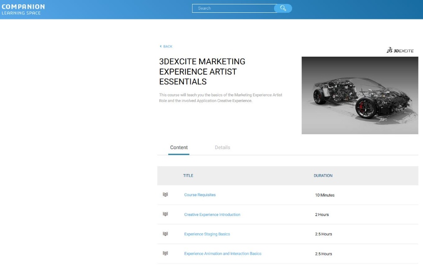
Task: Click the DURATION column header
Action: click(323, 176)
